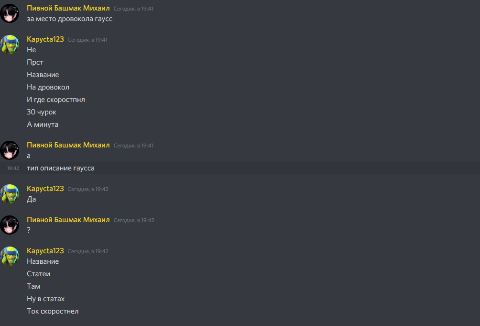
Task: Open Kapycta123 avatar beside the 'Да' message
Action: click(x=10, y=194)
